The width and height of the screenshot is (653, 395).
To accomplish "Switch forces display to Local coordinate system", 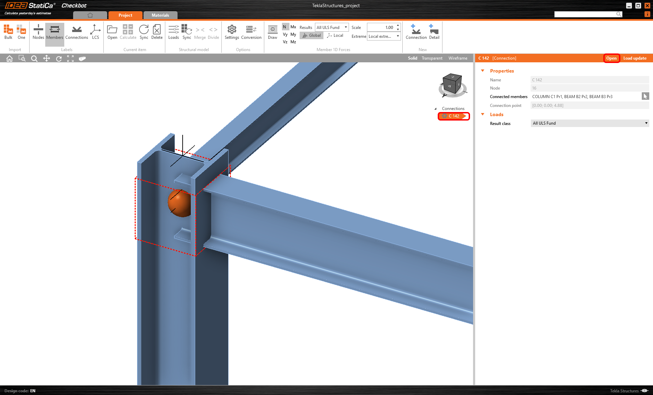I will tap(335, 35).
